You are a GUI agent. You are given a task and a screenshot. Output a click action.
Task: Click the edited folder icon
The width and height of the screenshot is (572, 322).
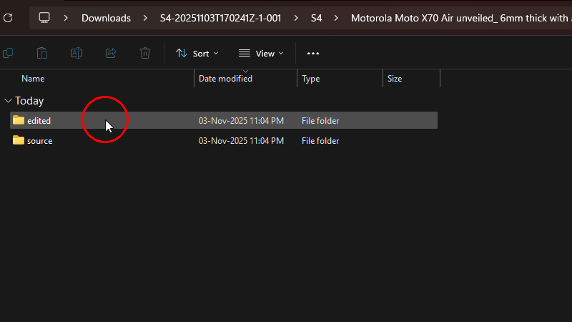coord(19,120)
